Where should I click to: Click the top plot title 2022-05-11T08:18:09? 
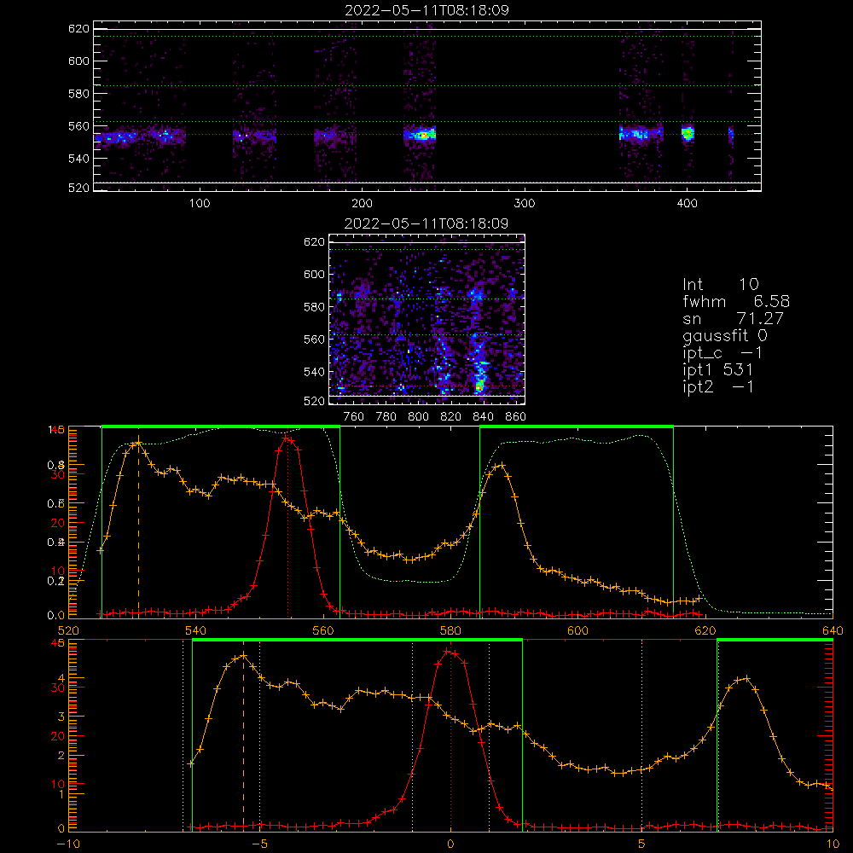426,10
